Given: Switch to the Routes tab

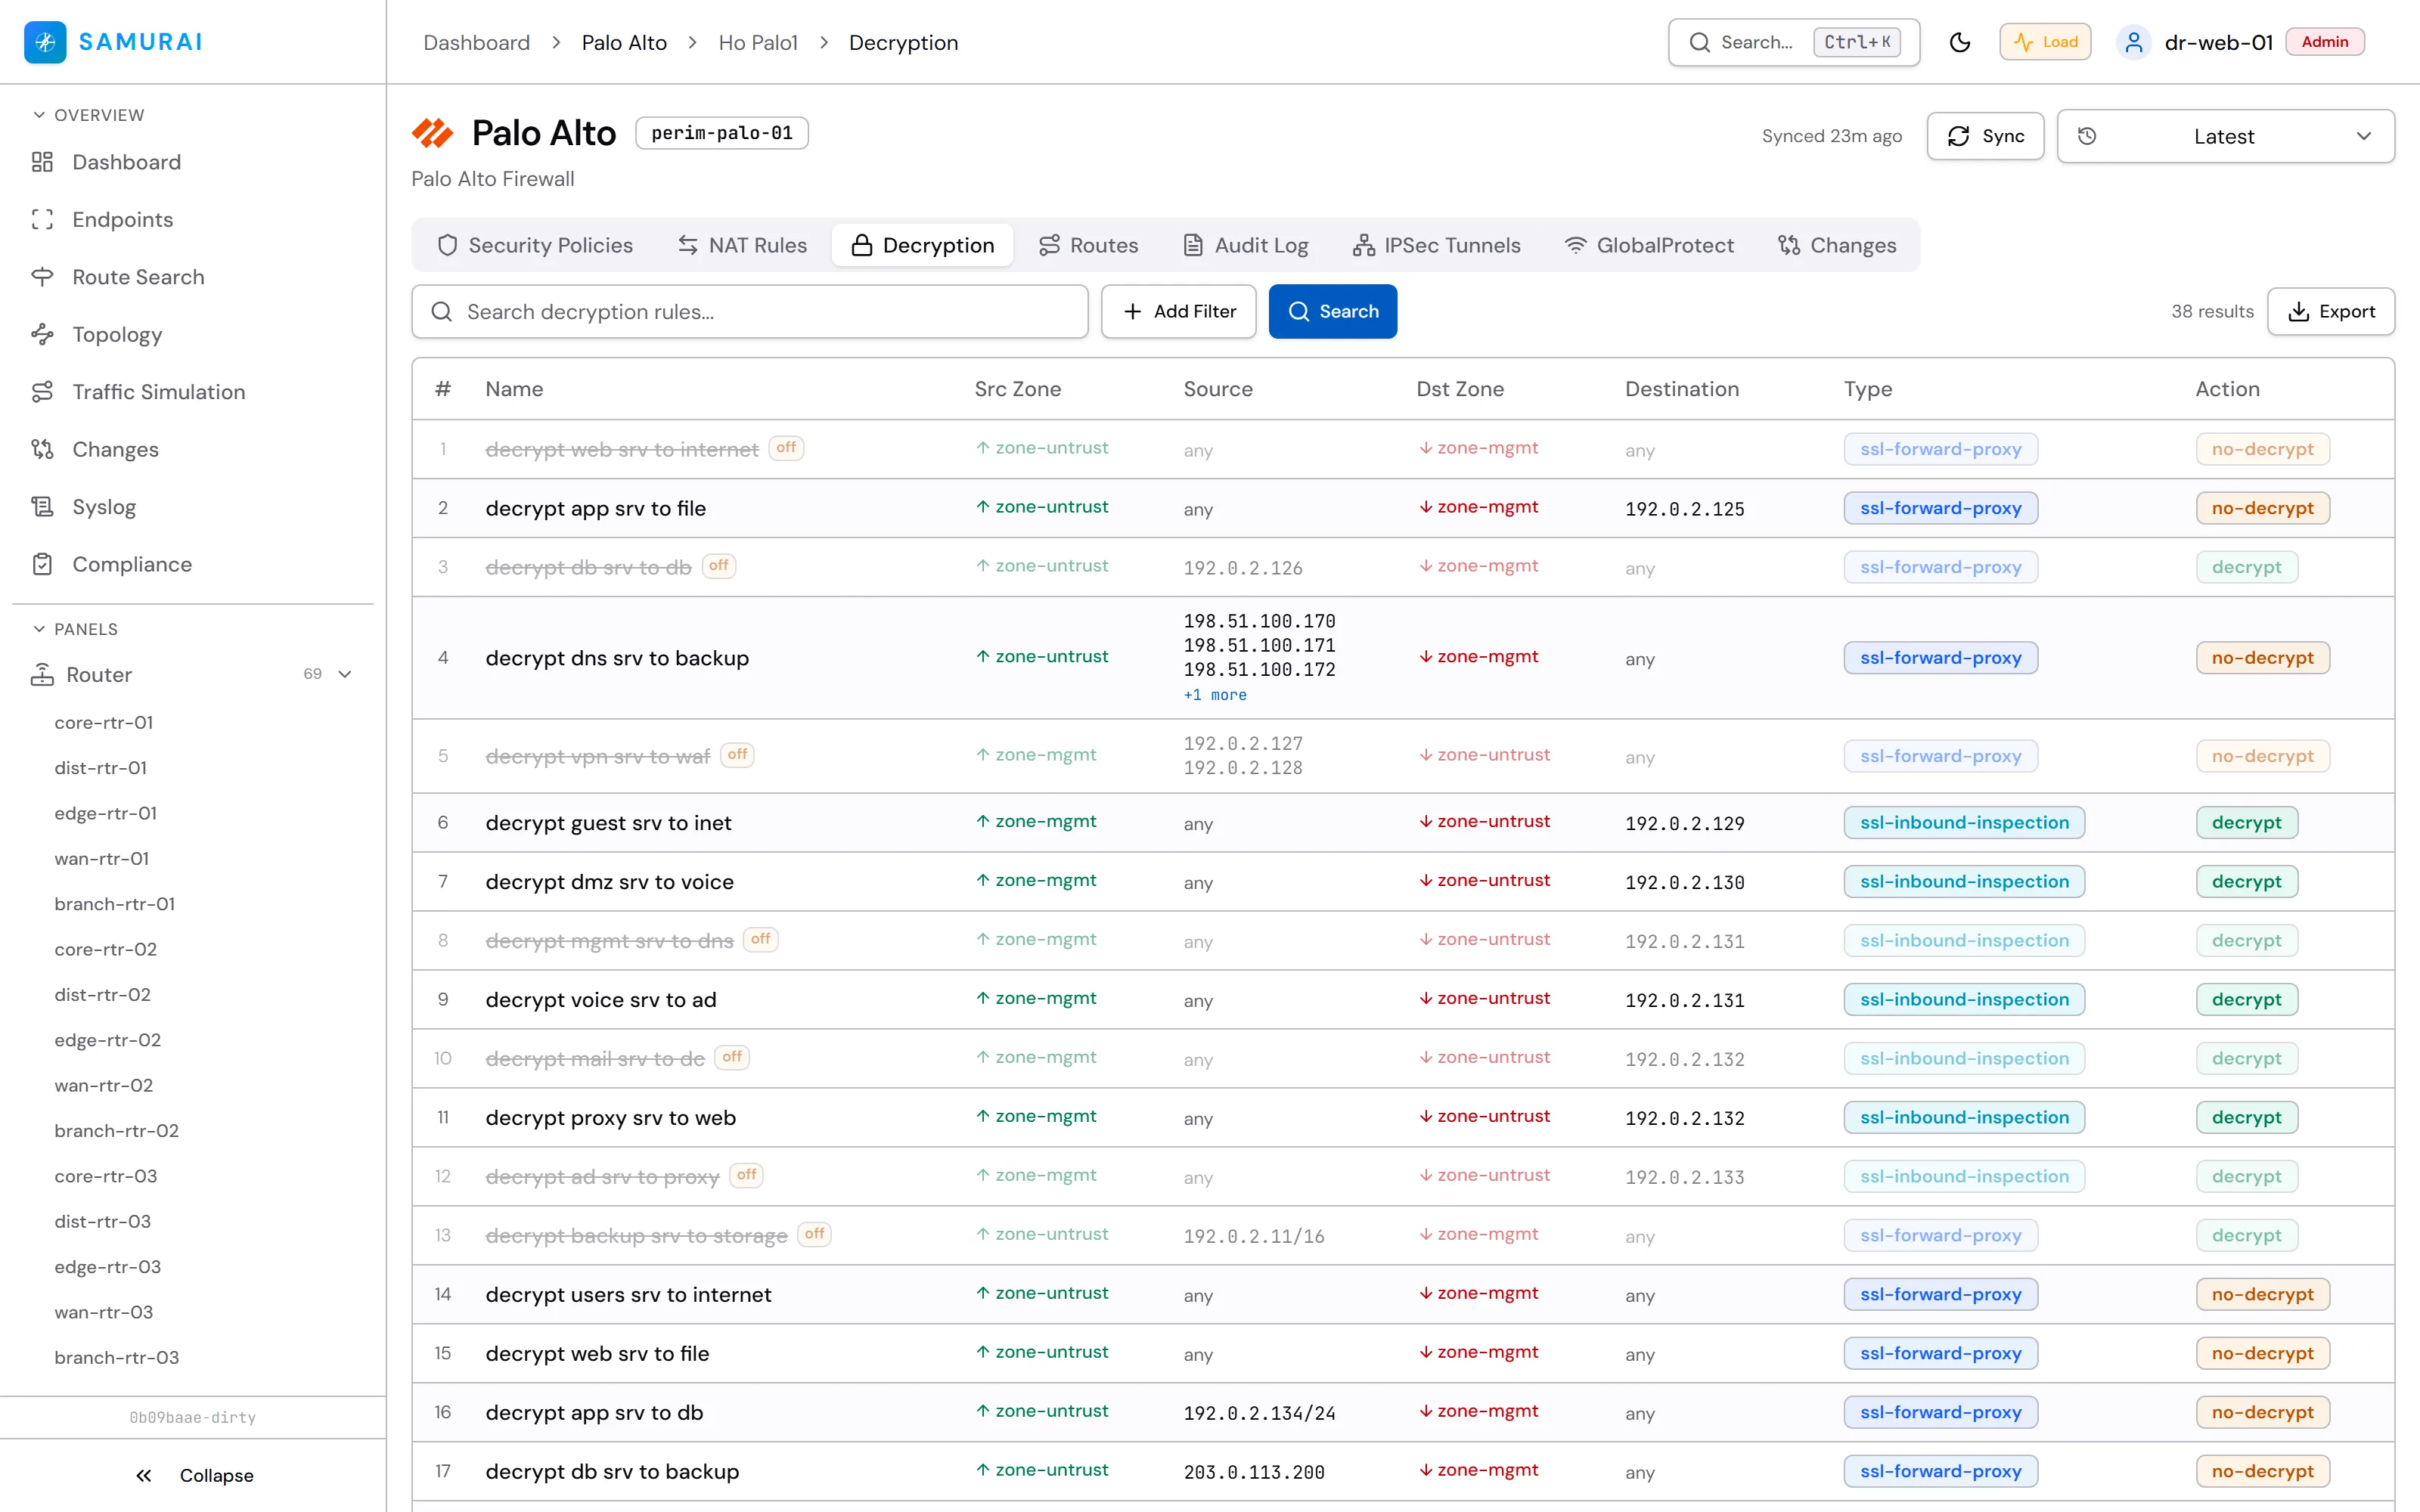Looking at the screenshot, I should coord(1088,245).
